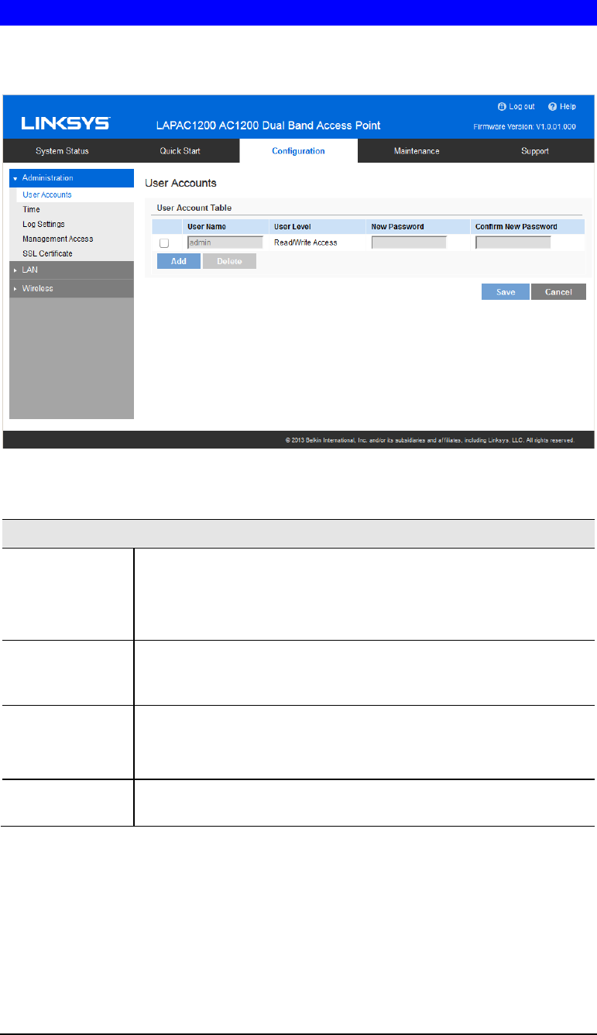Image resolution: width=597 pixels, height=1035 pixels.
Task: Click the Add user button
Action: coord(179,261)
